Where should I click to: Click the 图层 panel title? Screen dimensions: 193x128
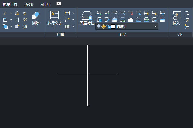coord(122,35)
